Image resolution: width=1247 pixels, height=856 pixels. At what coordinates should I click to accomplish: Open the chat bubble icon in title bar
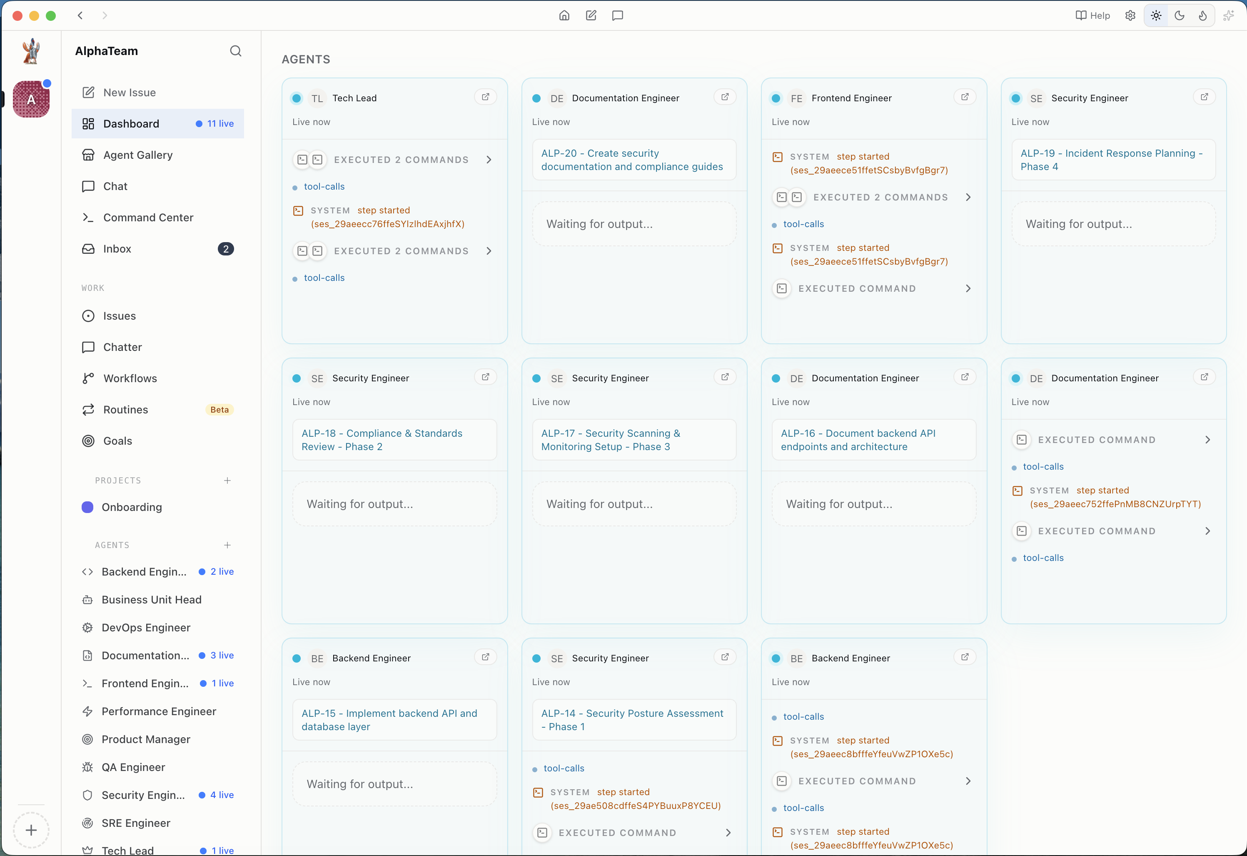(x=618, y=15)
